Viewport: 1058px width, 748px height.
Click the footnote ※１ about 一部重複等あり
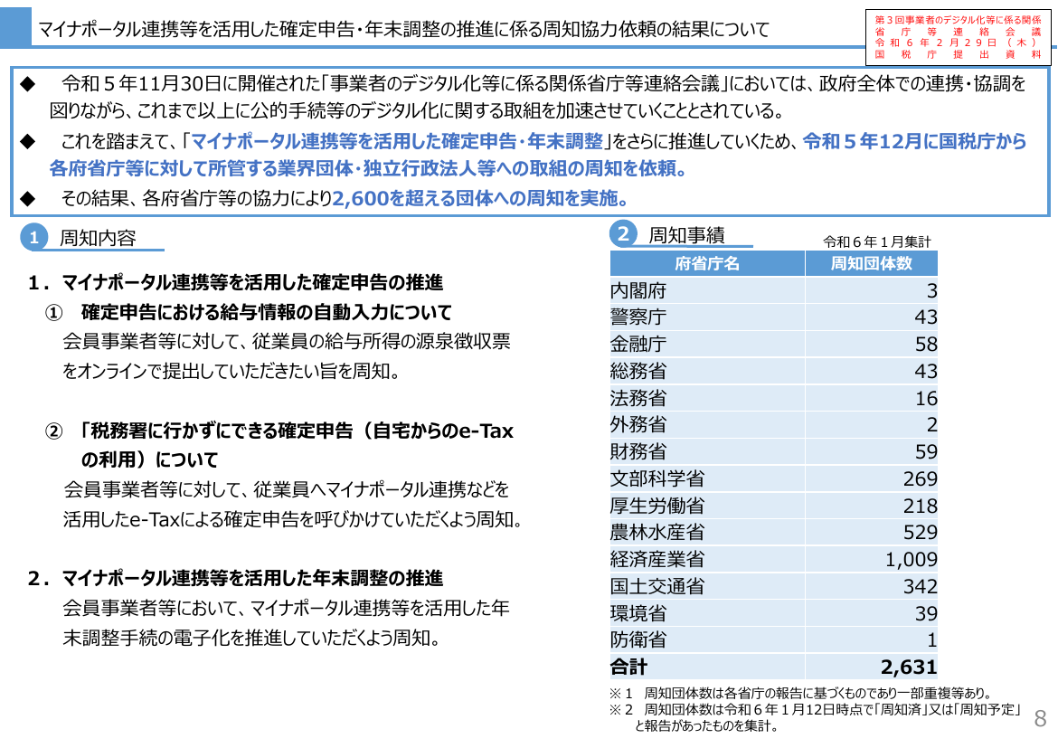click(801, 693)
